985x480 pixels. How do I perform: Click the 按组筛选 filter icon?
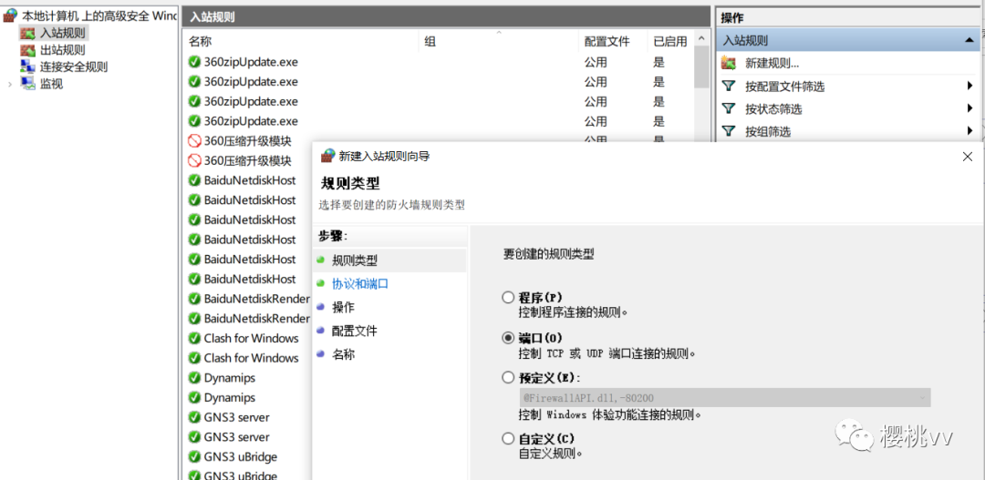coord(729,131)
